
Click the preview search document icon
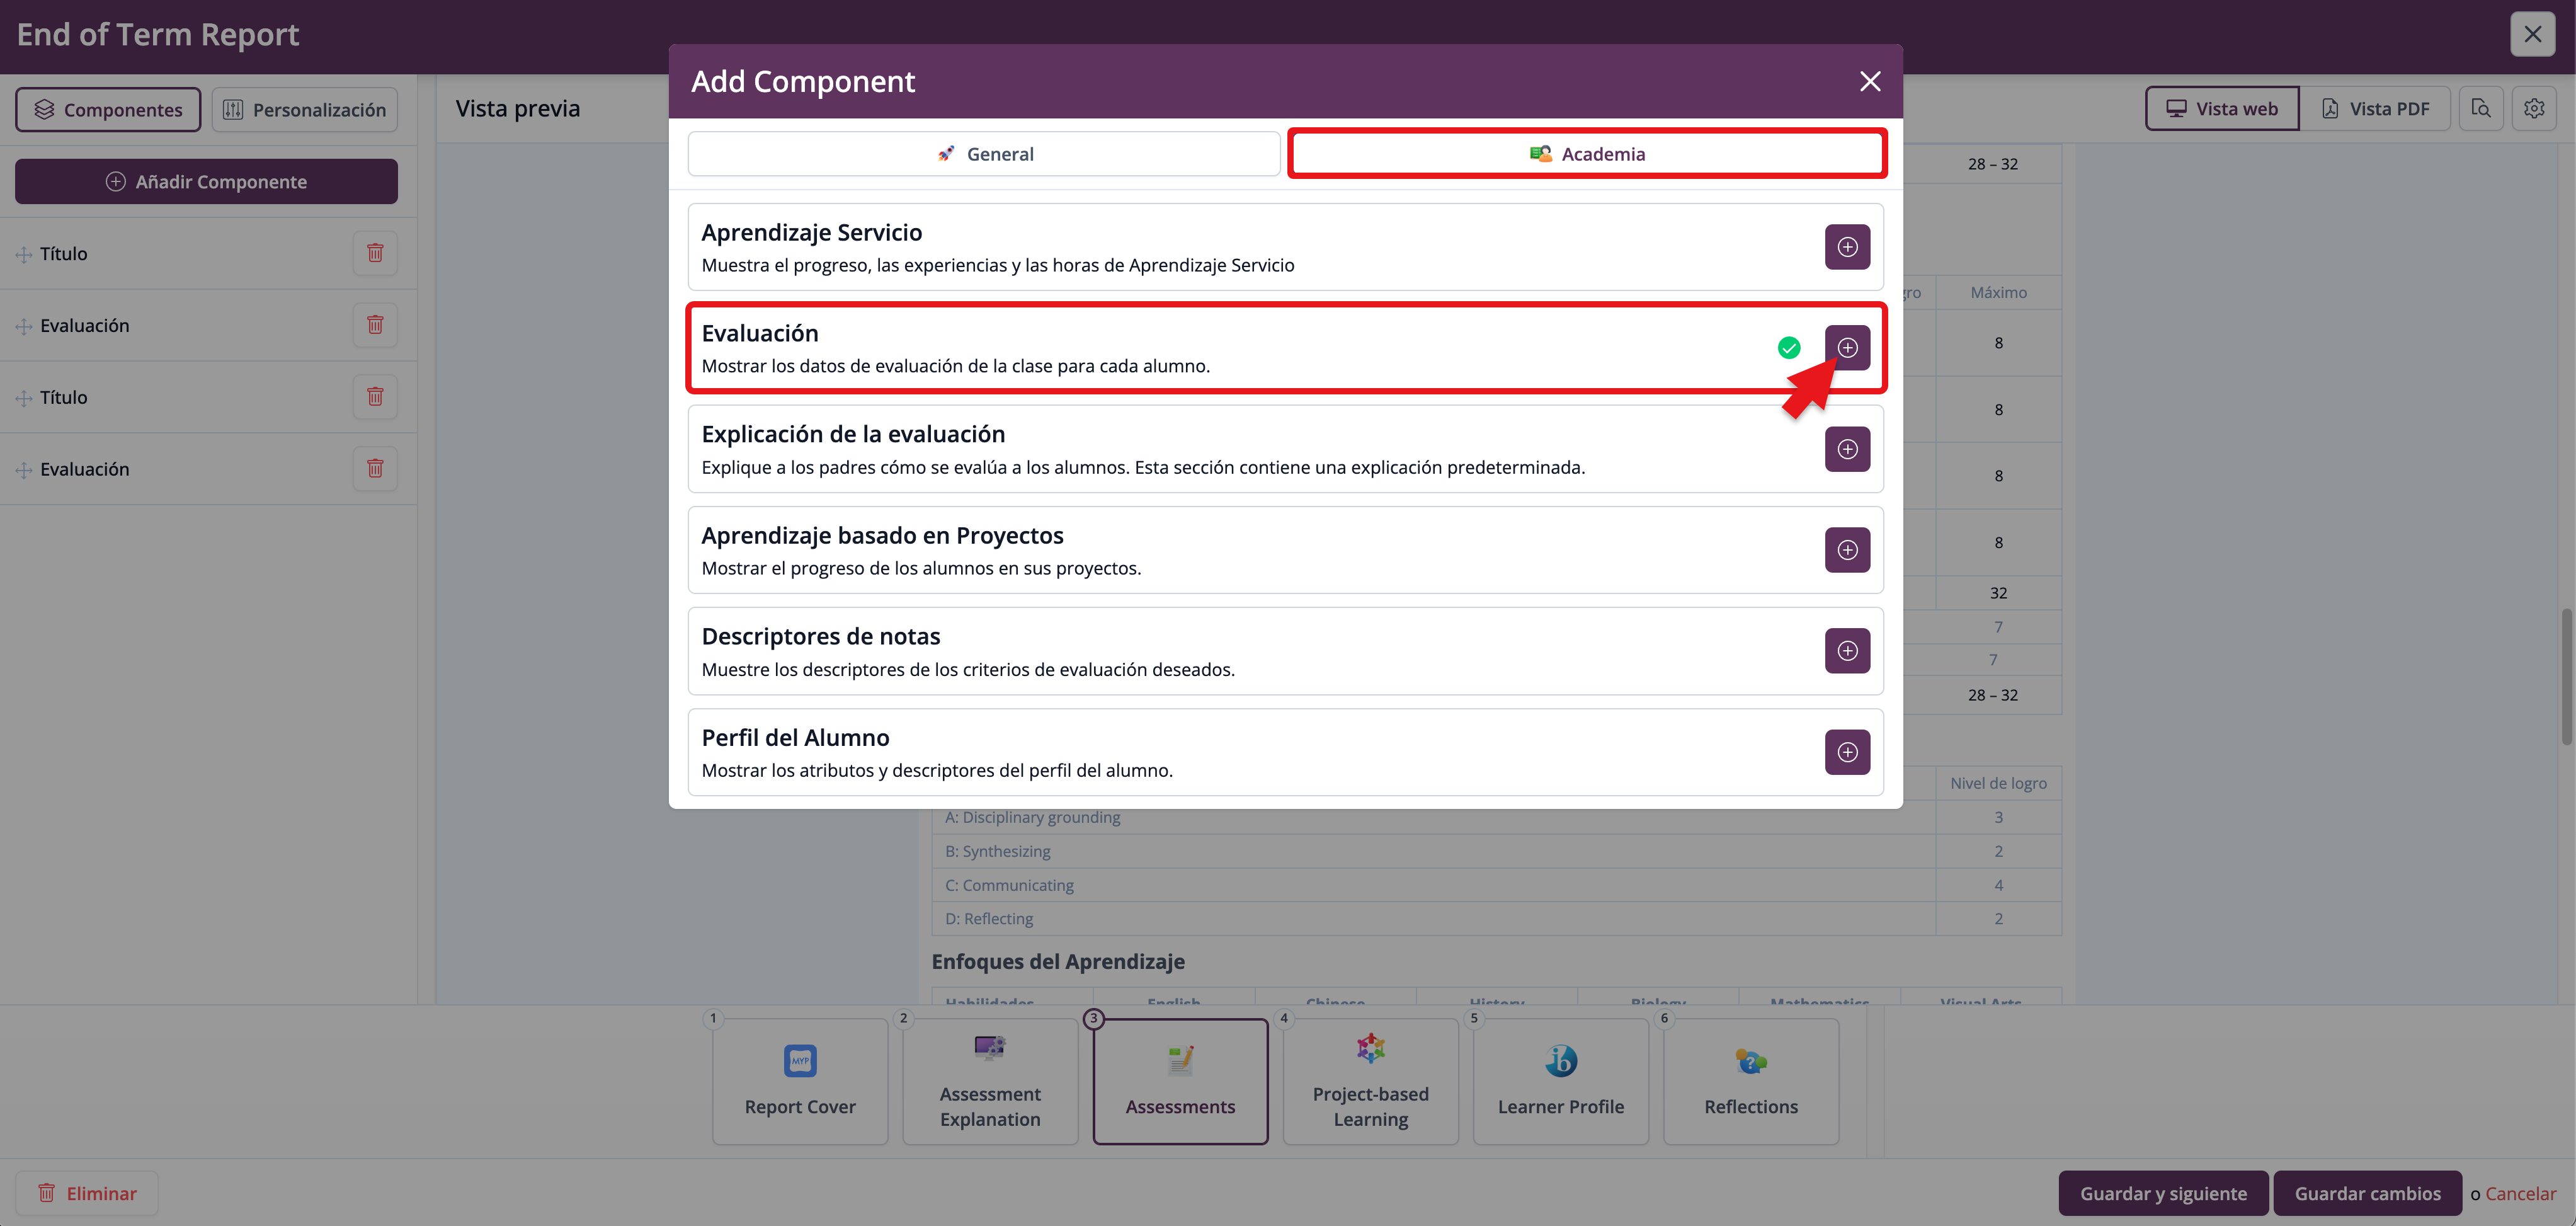(2480, 109)
